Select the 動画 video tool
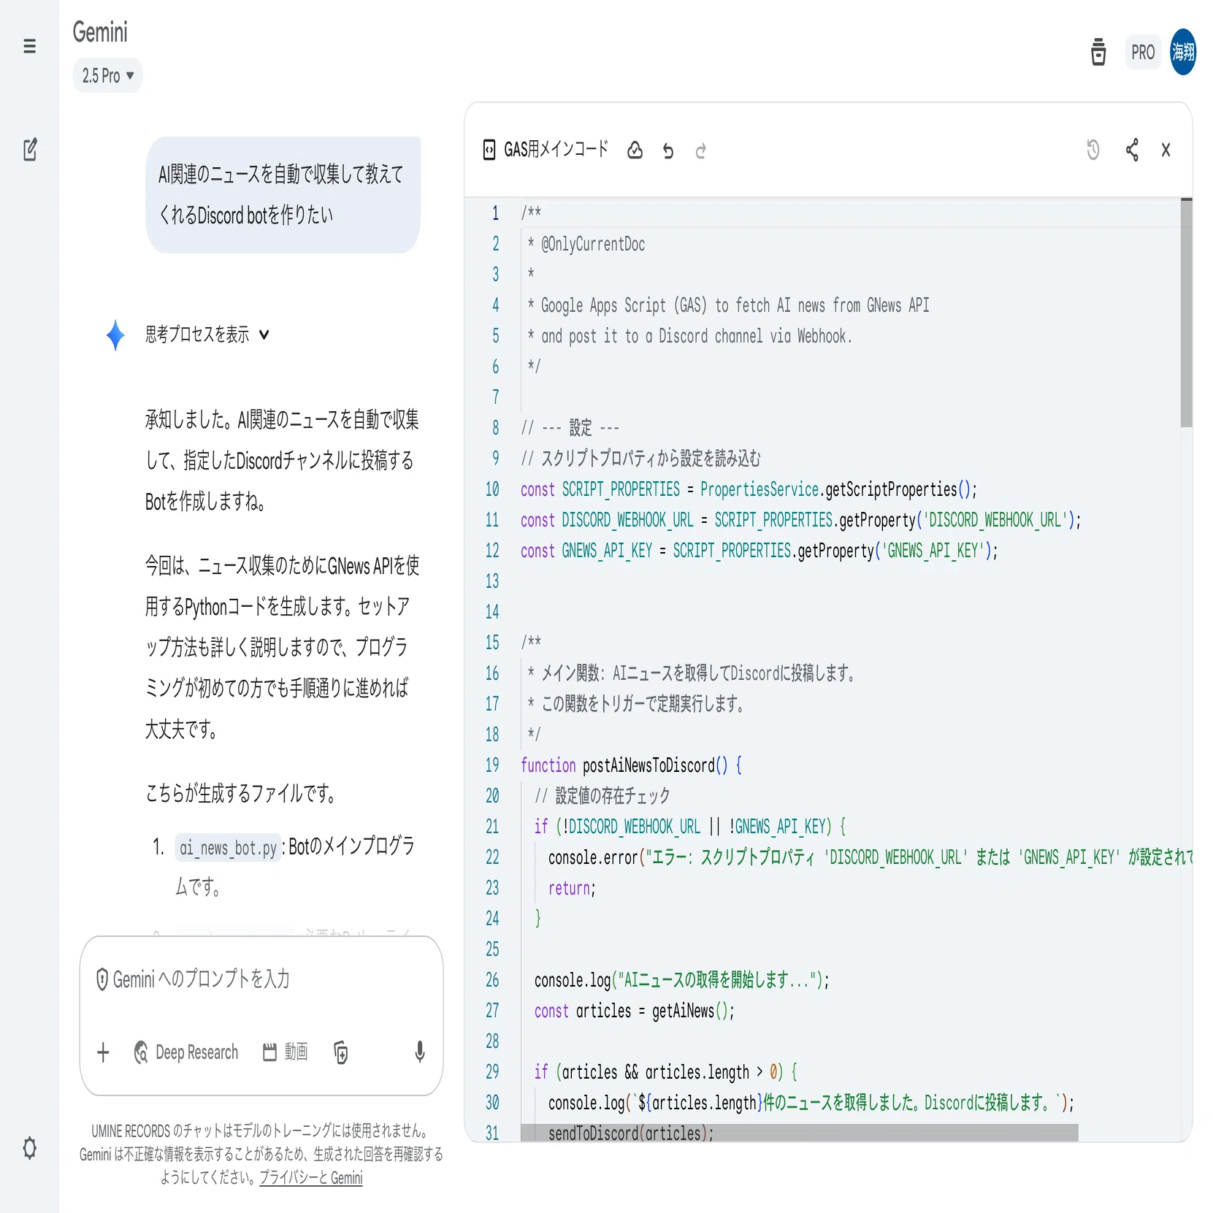 point(286,1052)
